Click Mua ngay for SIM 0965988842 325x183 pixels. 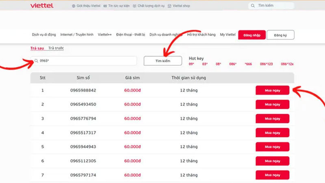pyautogui.click(x=272, y=90)
